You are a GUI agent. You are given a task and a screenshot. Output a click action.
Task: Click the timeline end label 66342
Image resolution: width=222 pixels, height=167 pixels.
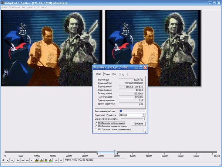217,156
